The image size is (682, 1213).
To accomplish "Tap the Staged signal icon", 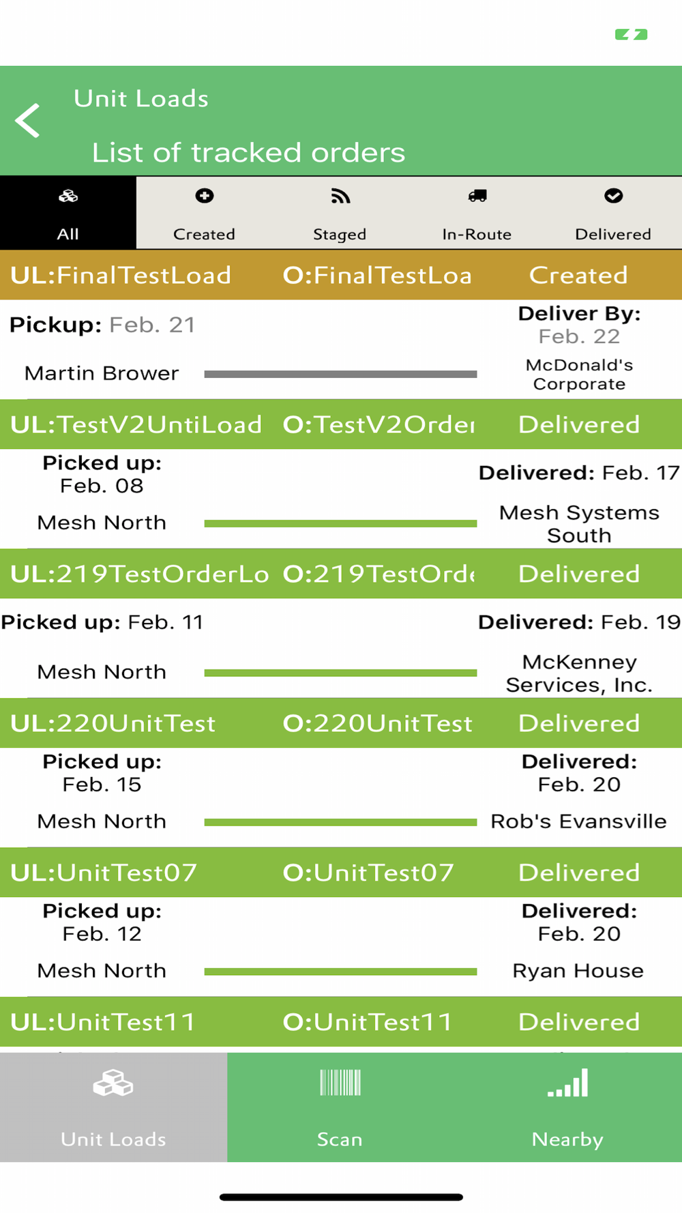I will tap(340, 196).
